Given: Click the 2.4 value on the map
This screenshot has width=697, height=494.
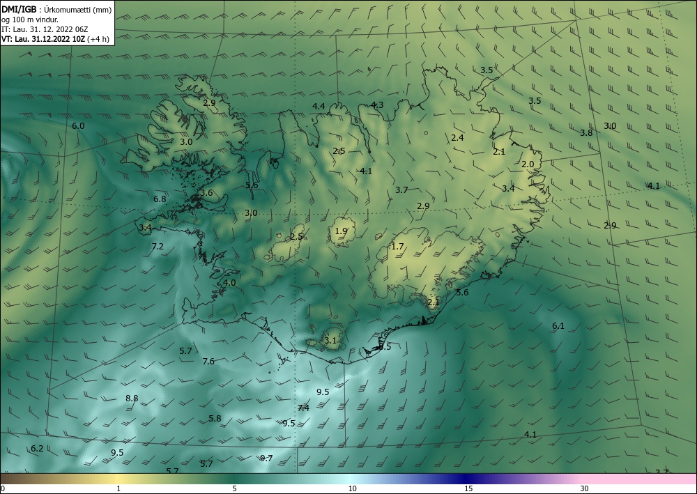Looking at the screenshot, I should point(457,138).
